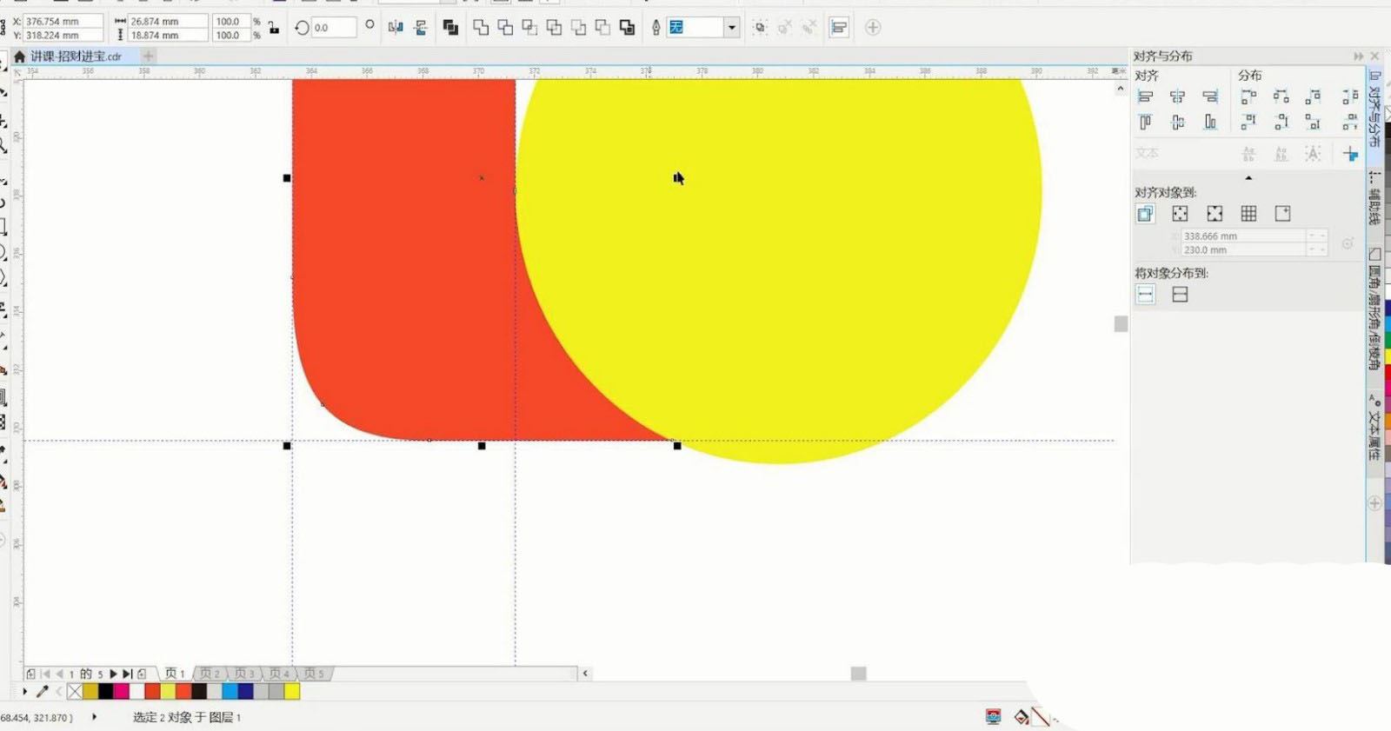
Task: Click the Lock Ratio padlock icon
Action: 274,28
